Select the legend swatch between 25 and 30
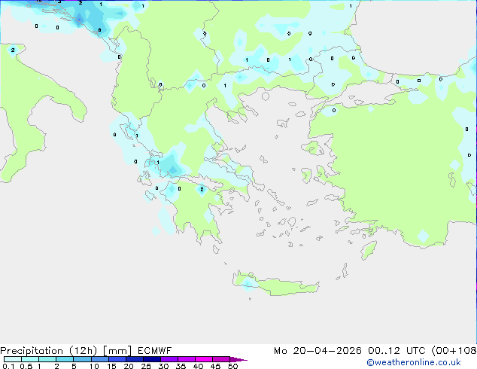Viewport: 477px width, 369px height. (152, 359)
